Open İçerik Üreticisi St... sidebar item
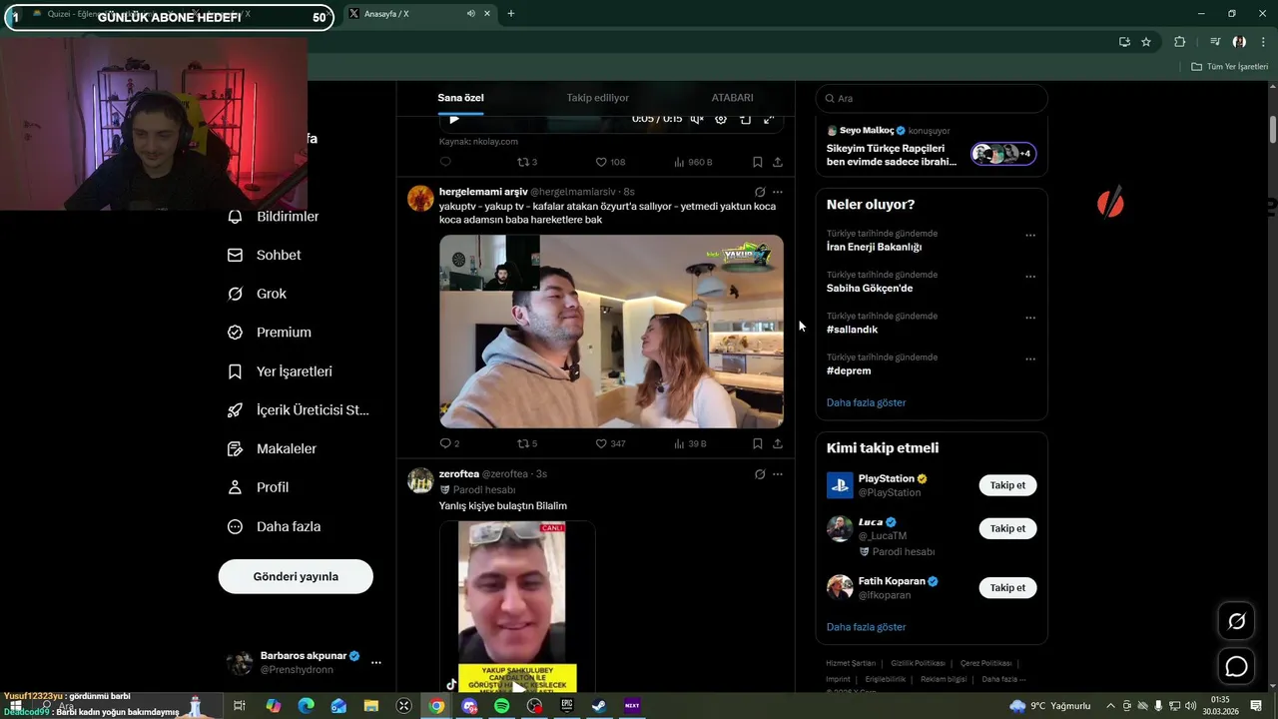This screenshot has width=1278, height=719. click(x=299, y=410)
